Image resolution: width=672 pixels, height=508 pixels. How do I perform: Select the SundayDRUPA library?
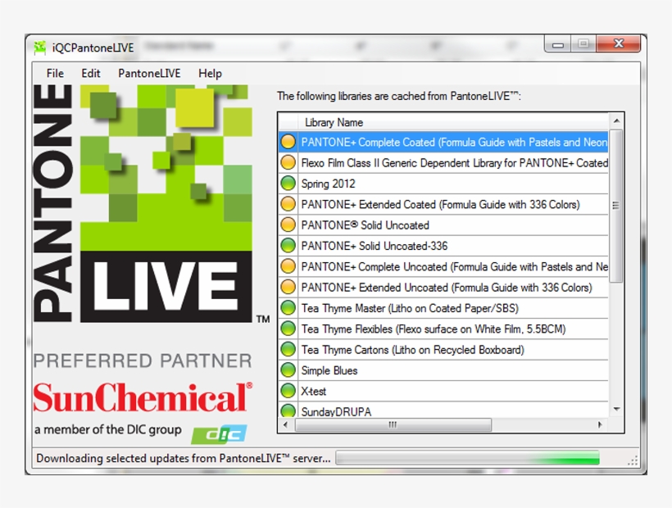pyautogui.click(x=443, y=410)
